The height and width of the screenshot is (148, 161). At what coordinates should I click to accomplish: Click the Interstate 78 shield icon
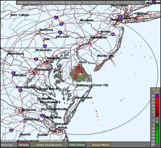61,24
